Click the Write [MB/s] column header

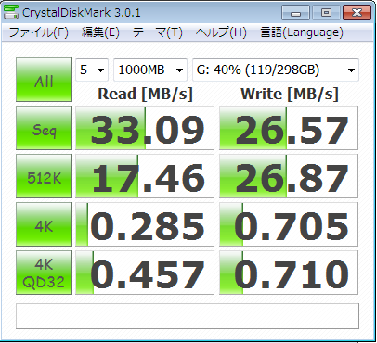pyautogui.click(x=290, y=94)
